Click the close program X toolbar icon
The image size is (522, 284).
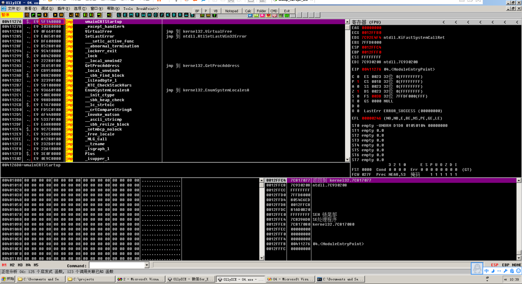(45, 15)
